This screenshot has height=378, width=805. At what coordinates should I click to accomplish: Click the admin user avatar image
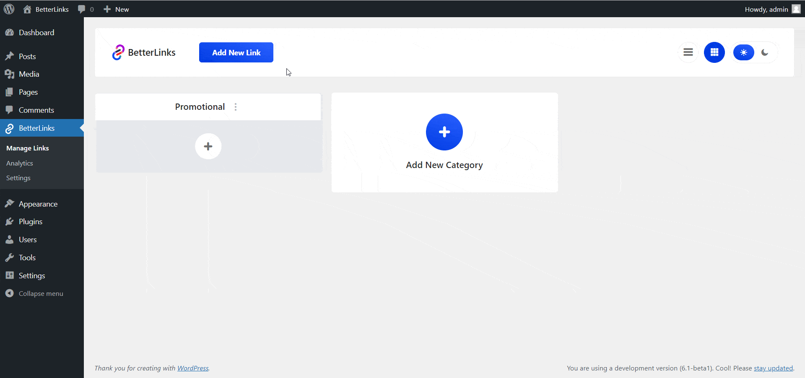796,9
